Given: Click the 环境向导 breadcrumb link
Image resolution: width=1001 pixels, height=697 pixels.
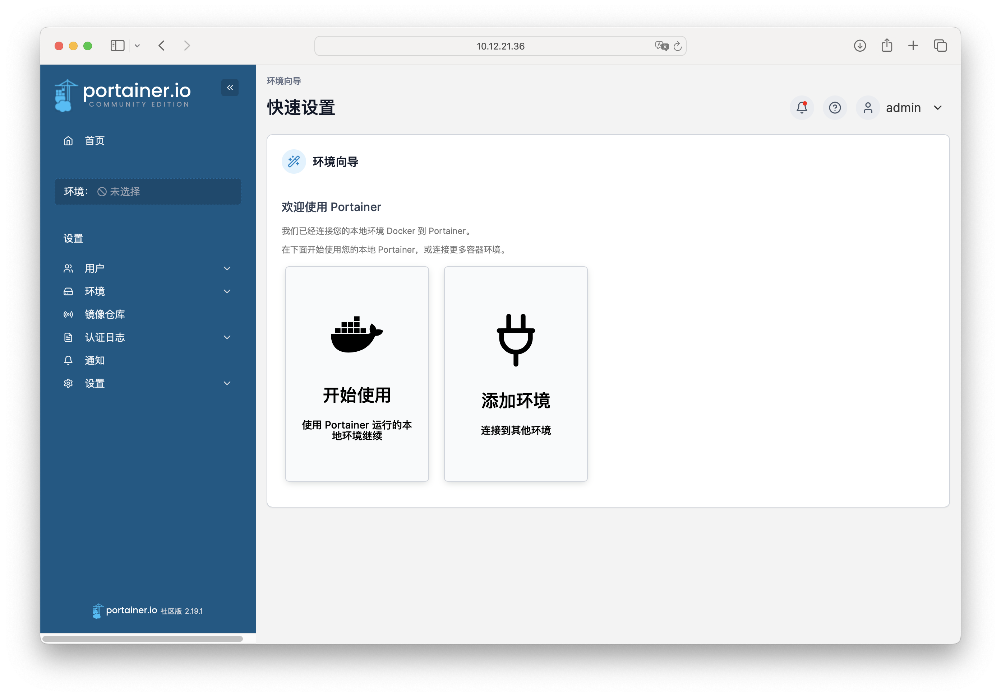Looking at the screenshot, I should click(284, 81).
